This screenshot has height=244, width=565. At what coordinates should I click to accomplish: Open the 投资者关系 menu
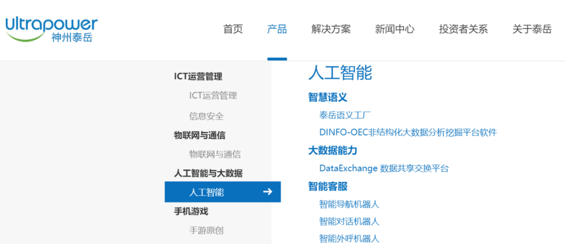coord(464,29)
